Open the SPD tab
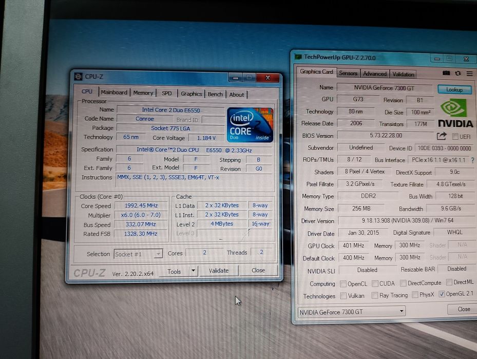Viewport: 477px width, 359px height. click(x=167, y=93)
